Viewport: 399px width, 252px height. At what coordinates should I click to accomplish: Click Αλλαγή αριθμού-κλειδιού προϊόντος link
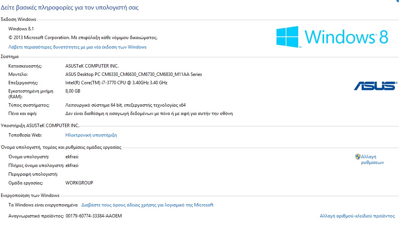(357, 216)
